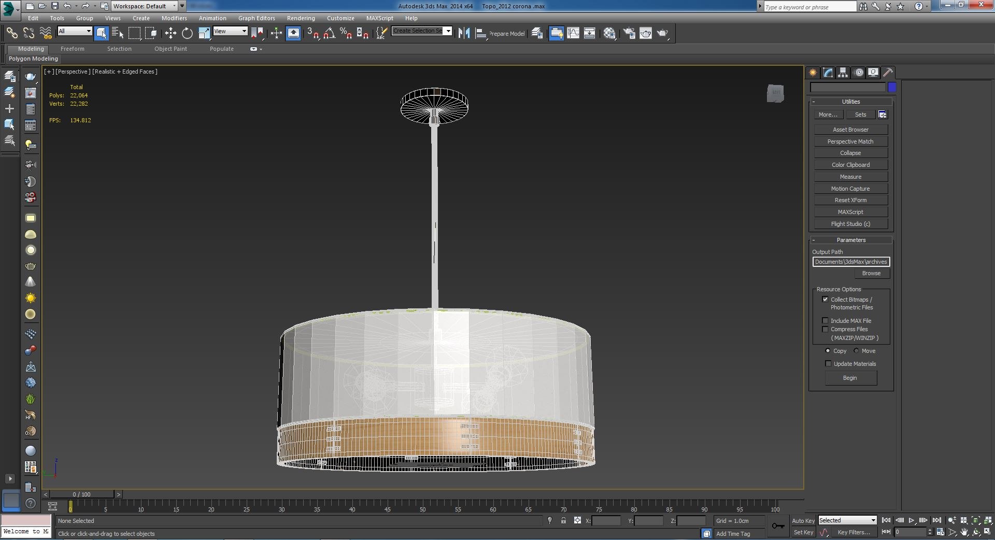995x540 pixels.
Task: Click the Browse button for output path
Action: pyautogui.click(x=871, y=273)
